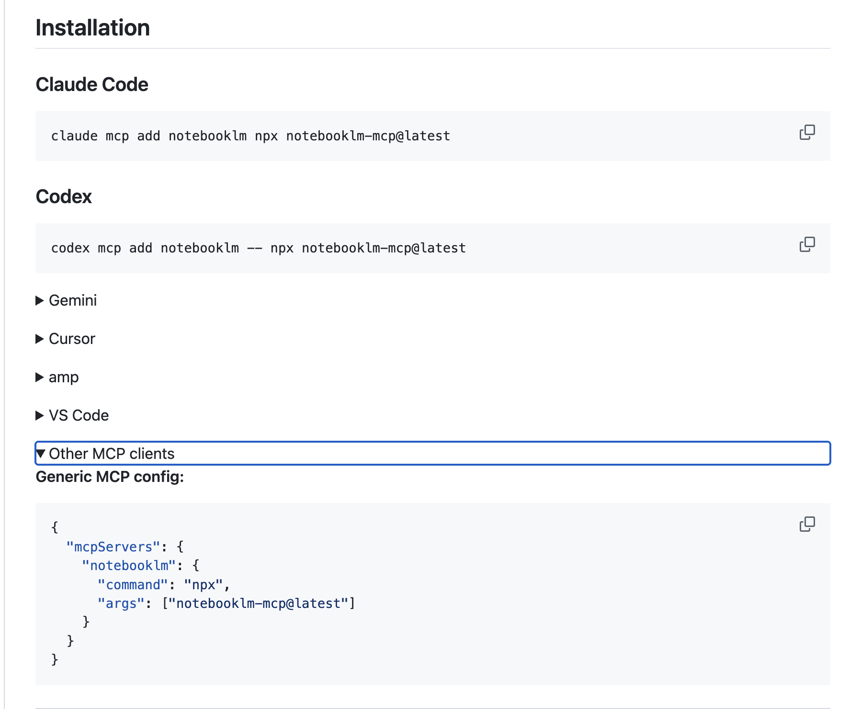Click the "command": "npx" line

pos(164,584)
